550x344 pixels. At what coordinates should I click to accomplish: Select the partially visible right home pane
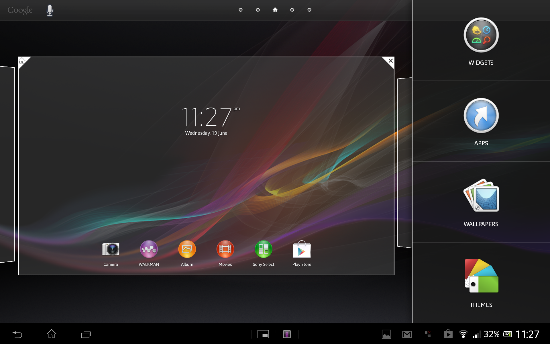[x=404, y=163]
